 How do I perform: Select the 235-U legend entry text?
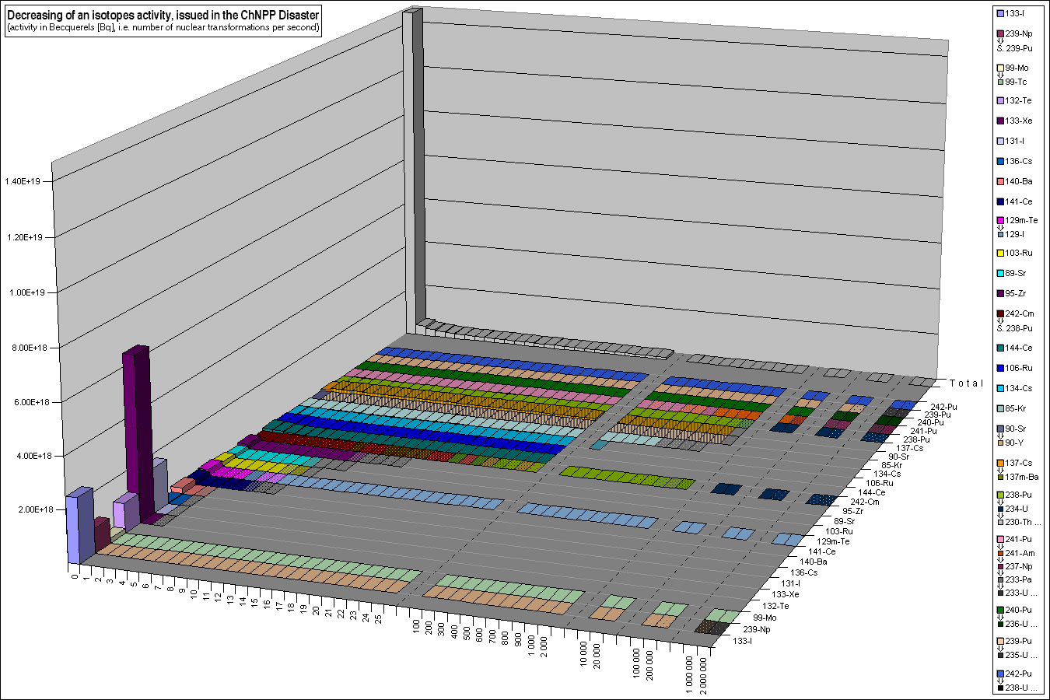click(x=1021, y=655)
